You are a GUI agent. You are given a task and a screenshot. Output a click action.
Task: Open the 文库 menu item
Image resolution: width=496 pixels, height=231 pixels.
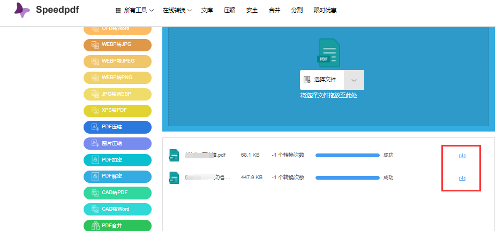207,10
